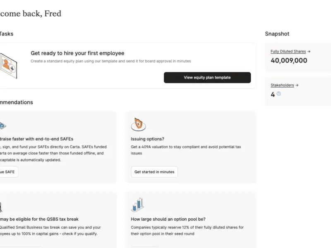Image resolution: width=331 pixels, height=248 pixels.
Task: Click the bar chart option pool icon
Action: (137, 205)
